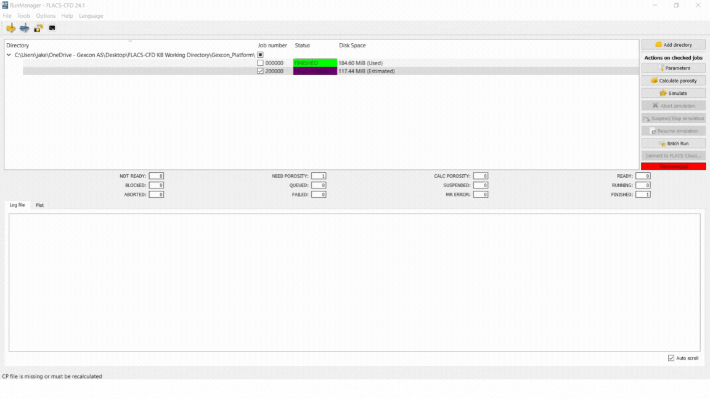Viewport: 710px width, 399px height.
Task: Launch the yellow platform toolbar icon
Action: pos(11,28)
